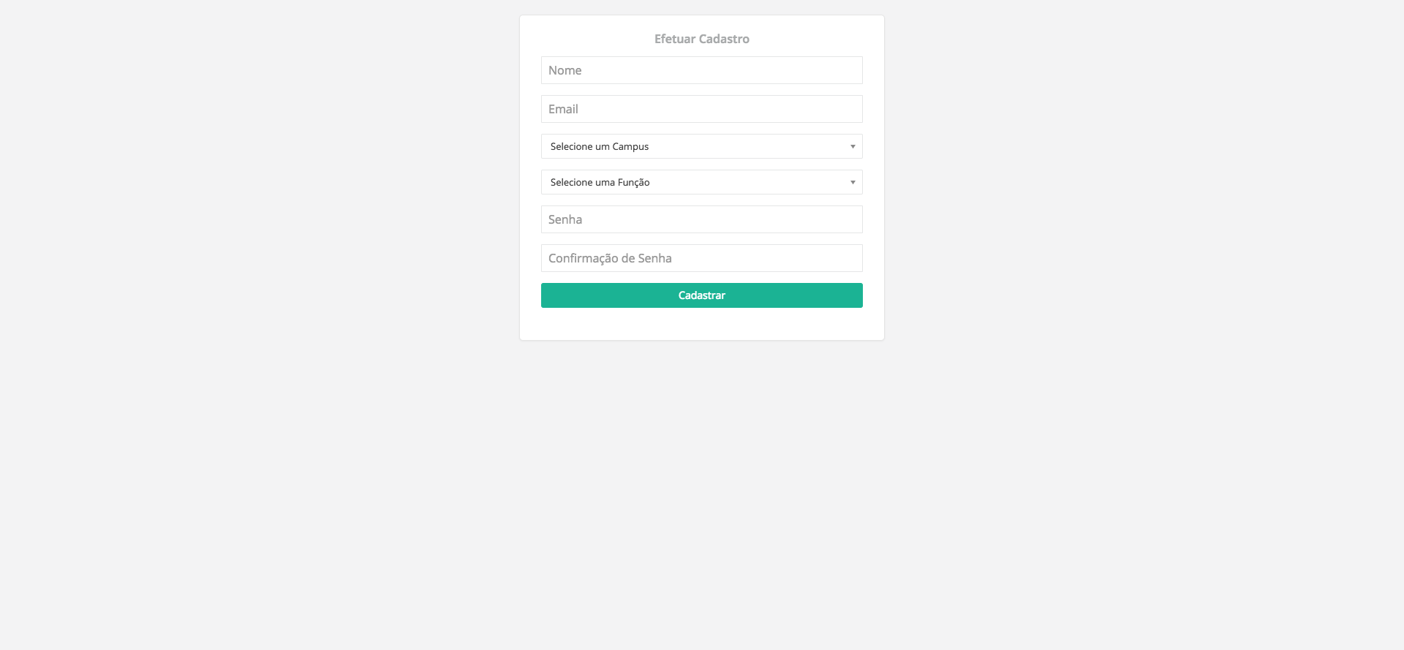This screenshot has height=650, width=1404.
Task: Focus the Email text field
Action: 702,109
